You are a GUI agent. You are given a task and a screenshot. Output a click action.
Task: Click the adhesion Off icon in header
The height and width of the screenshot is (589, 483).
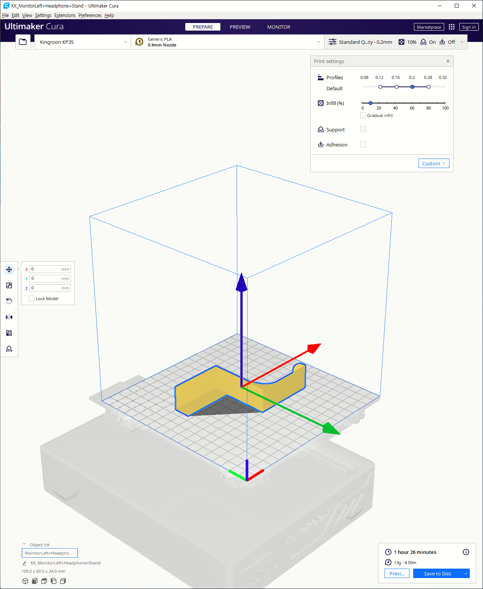442,42
